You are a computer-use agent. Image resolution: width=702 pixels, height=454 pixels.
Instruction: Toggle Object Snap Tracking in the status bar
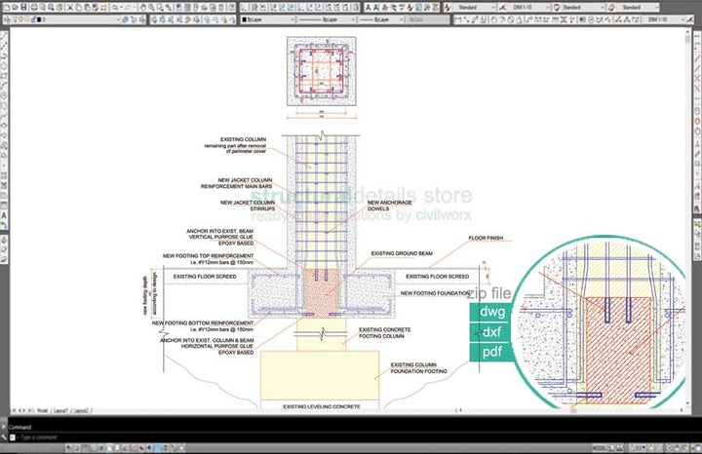(126, 447)
